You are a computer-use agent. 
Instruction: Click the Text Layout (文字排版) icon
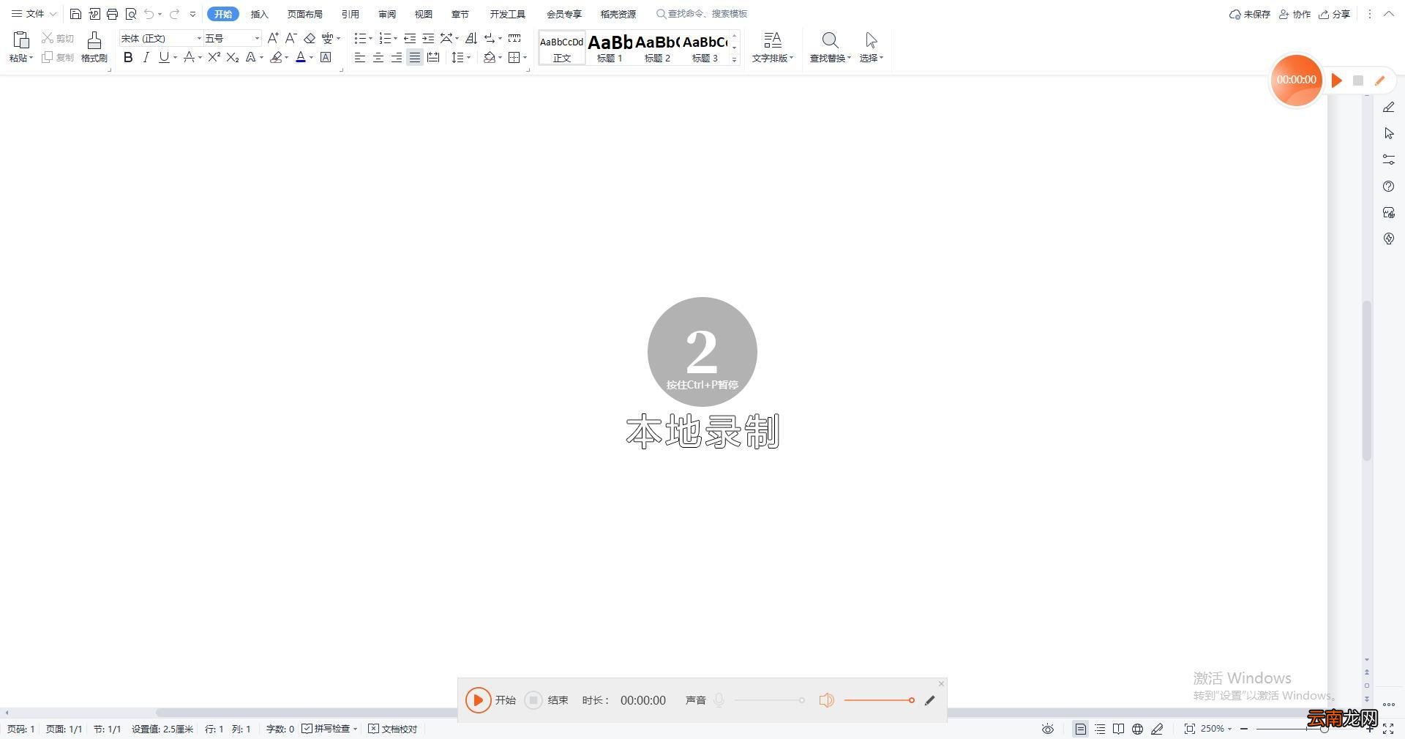pos(773,47)
